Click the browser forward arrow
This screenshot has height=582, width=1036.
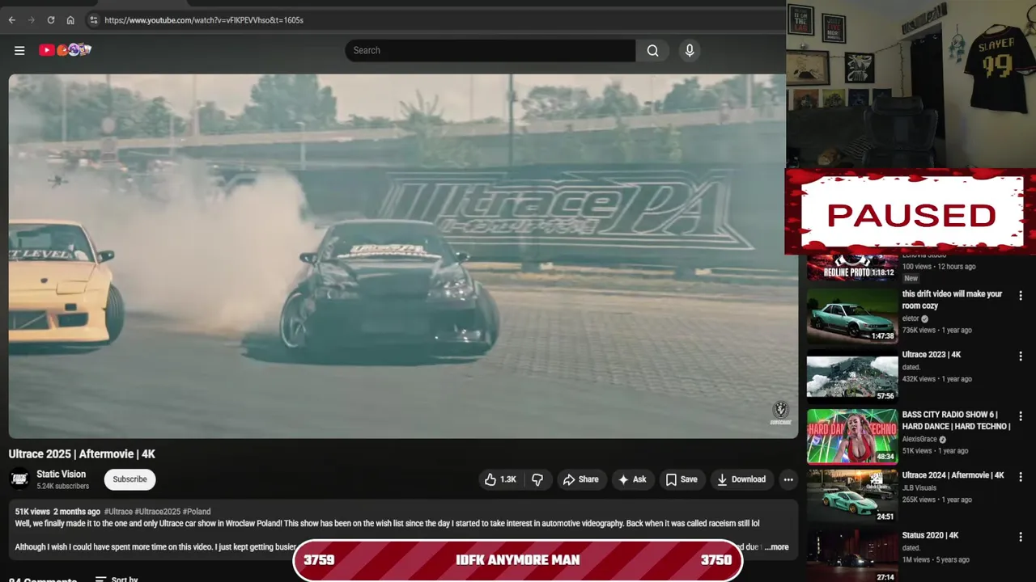(x=31, y=20)
